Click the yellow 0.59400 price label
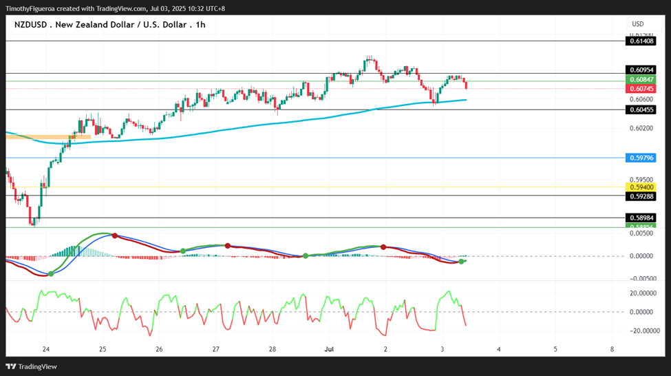This screenshot has height=376, width=671. pos(641,187)
